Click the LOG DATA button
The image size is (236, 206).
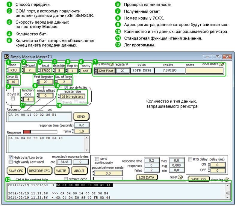pos(146,177)
